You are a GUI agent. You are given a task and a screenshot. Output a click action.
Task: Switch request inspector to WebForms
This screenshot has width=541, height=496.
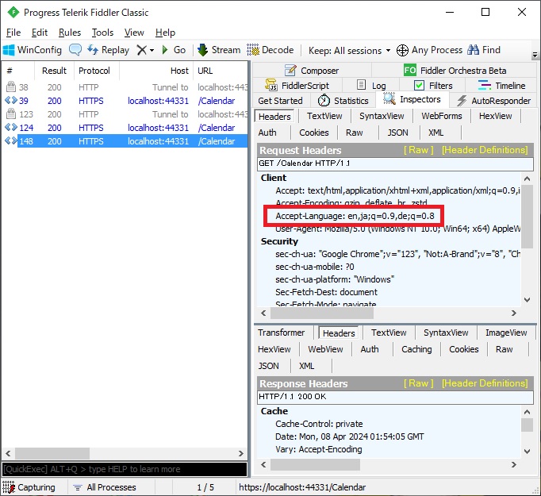[x=442, y=116]
